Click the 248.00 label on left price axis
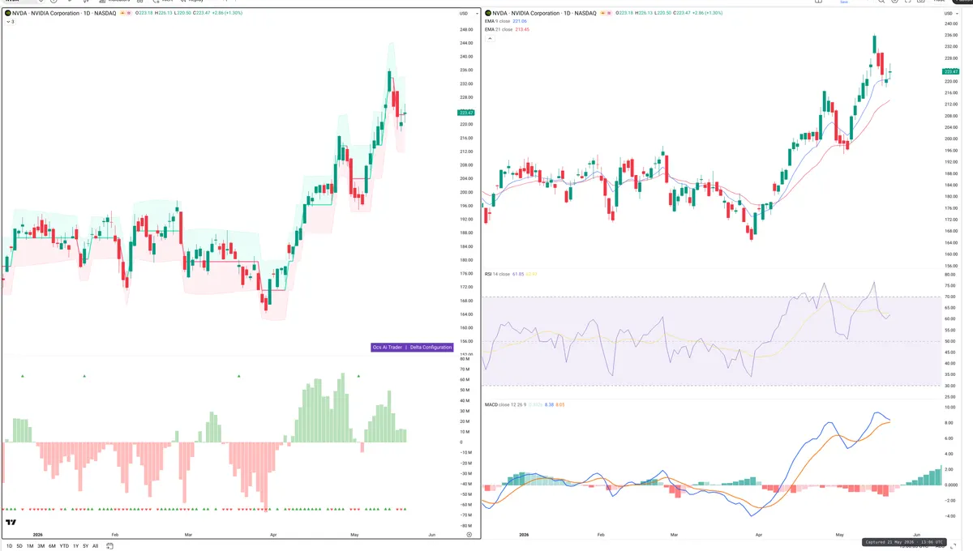The image size is (973, 551). tap(466, 29)
